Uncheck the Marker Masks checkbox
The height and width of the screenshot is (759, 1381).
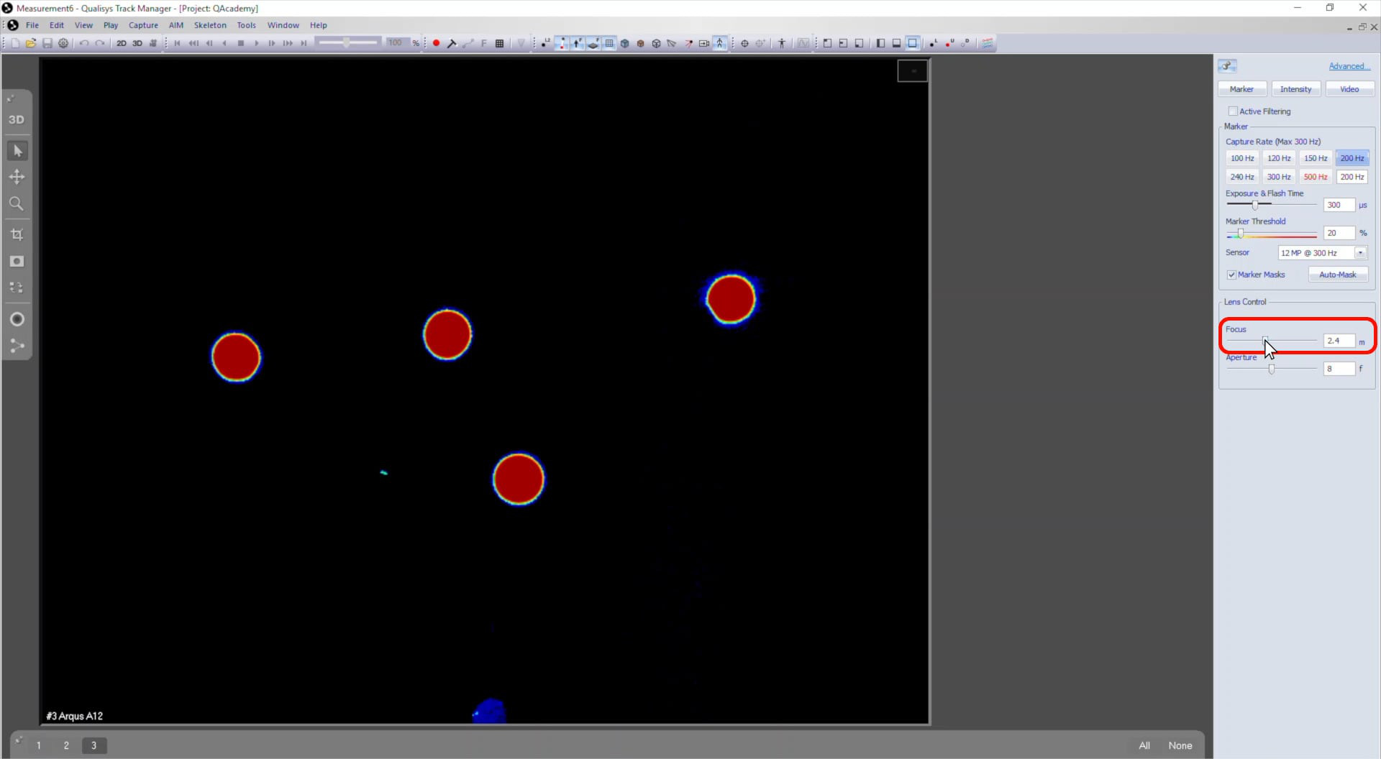[1231, 275]
